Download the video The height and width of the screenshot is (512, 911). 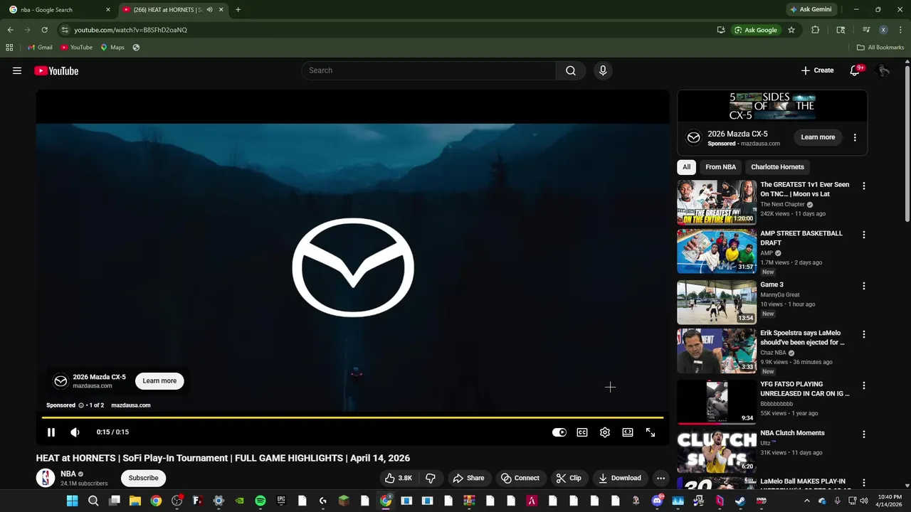click(620, 478)
